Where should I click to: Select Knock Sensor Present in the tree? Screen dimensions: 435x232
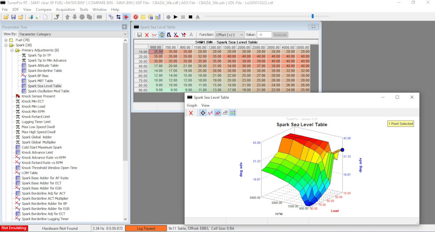(x=38, y=97)
